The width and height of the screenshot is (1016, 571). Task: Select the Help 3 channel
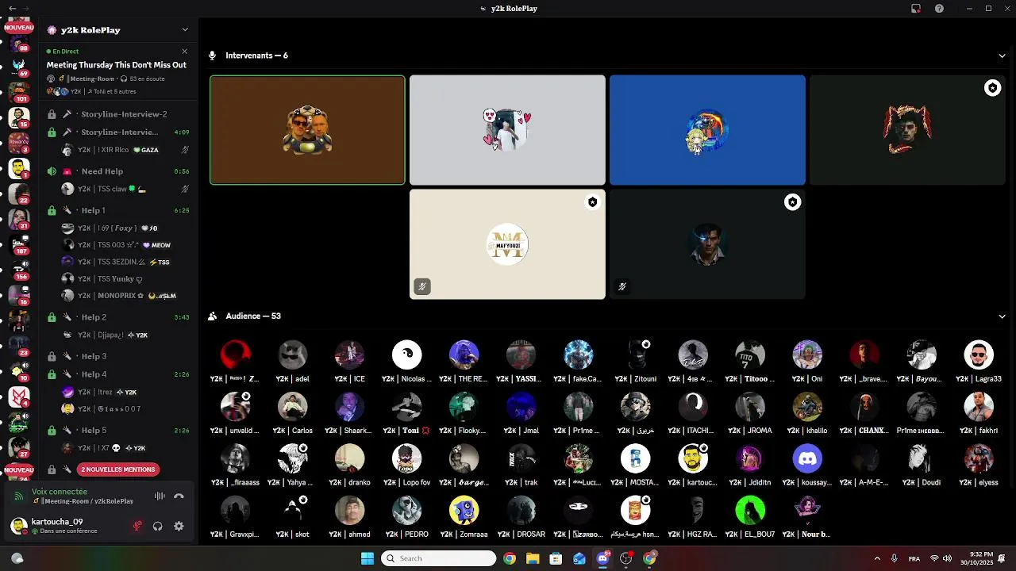pyautogui.click(x=117, y=356)
